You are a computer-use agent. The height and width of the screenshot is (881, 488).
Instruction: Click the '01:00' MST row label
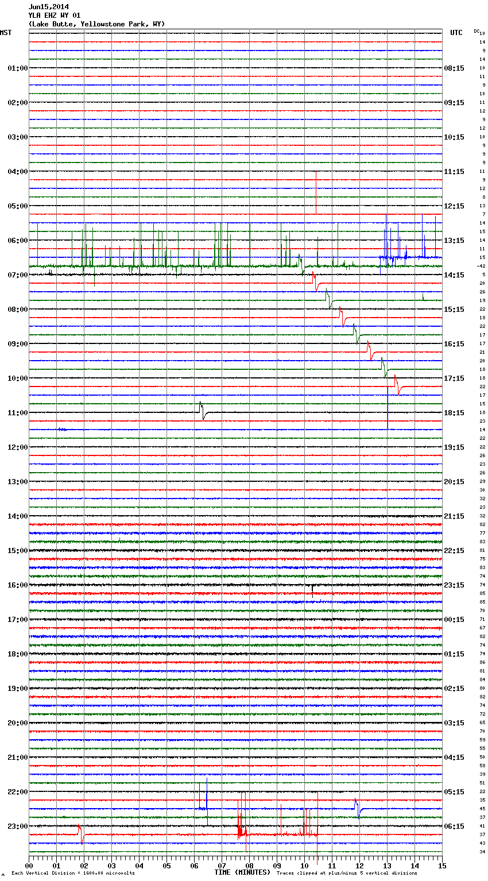pos(18,68)
